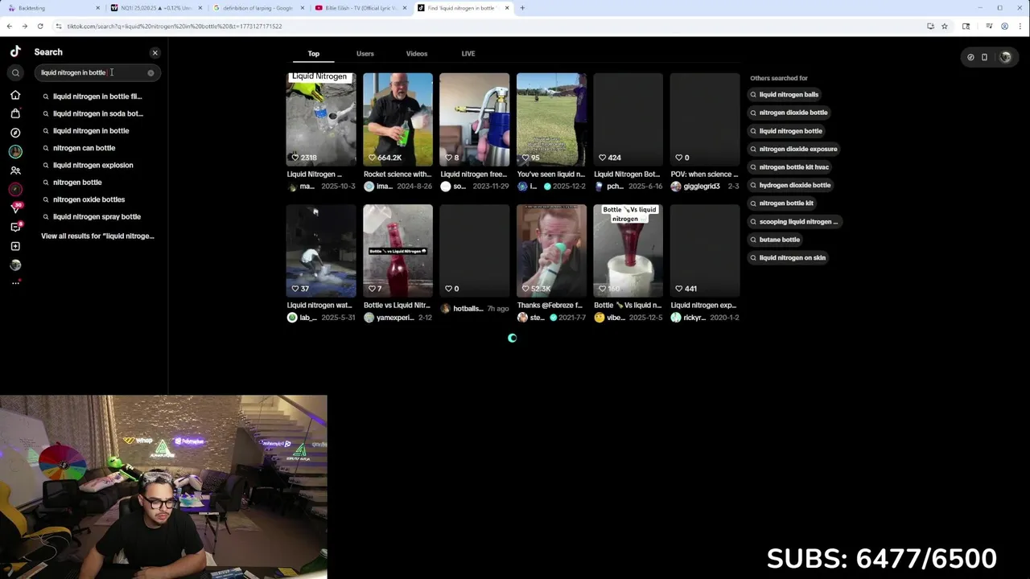Open the Friends people icon in sidebar
Screen dimensions: 1030x579
(15, 170)
